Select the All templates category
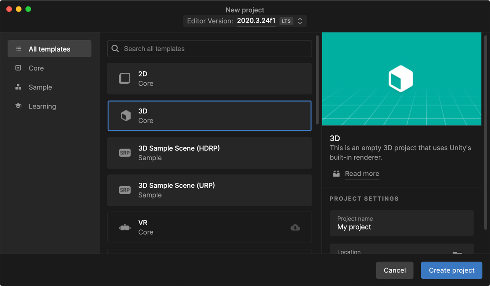This screenshot has height=286, width=490. coord(49,49)
